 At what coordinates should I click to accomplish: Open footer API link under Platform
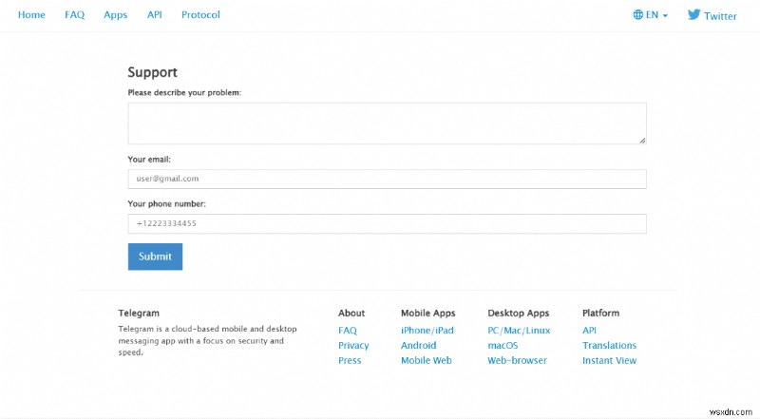(589, 331)
